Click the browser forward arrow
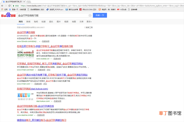Screen dimensions: 184x122 pos(6,6)
